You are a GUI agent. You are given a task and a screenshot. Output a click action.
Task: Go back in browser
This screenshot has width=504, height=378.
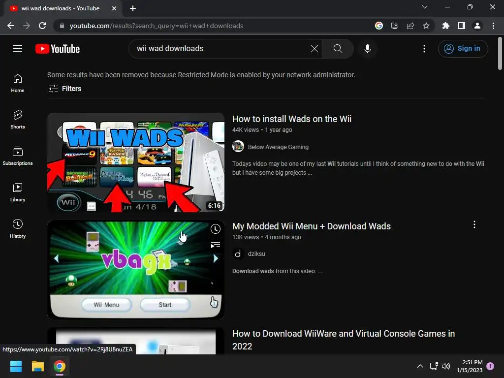[11, 26]
